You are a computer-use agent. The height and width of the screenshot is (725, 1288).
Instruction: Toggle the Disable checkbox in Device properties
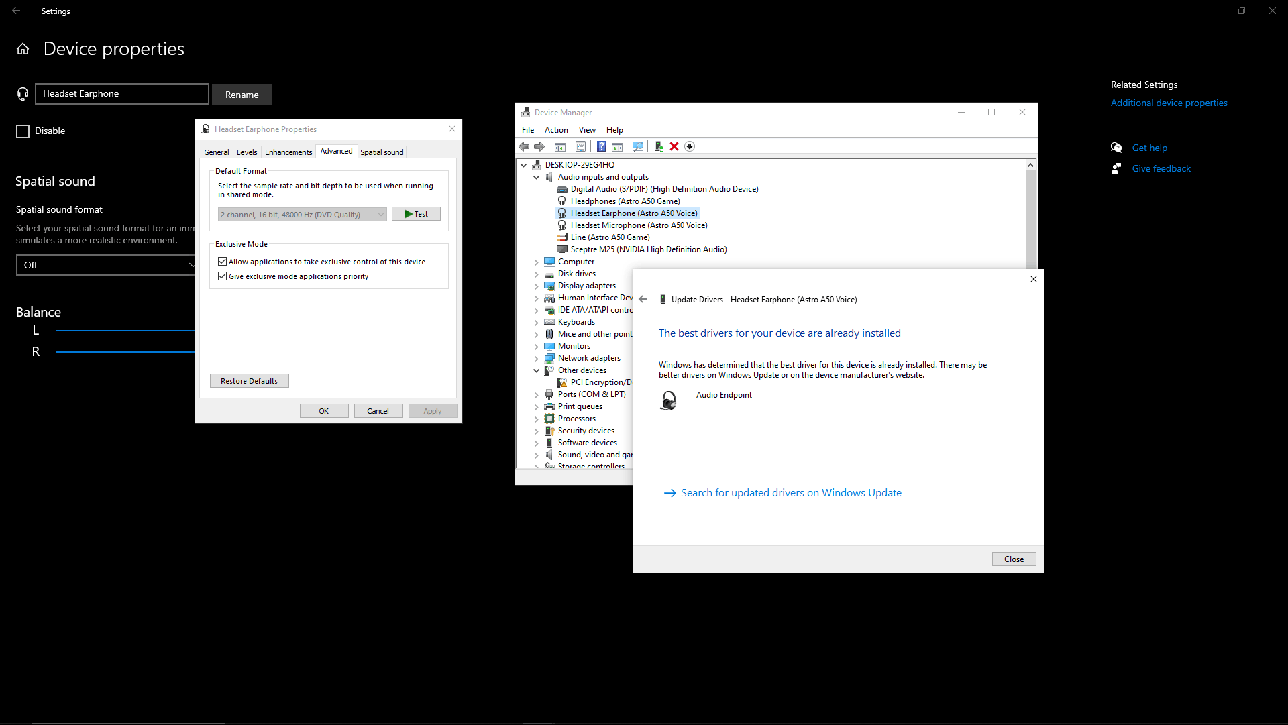tap(23, 131)
